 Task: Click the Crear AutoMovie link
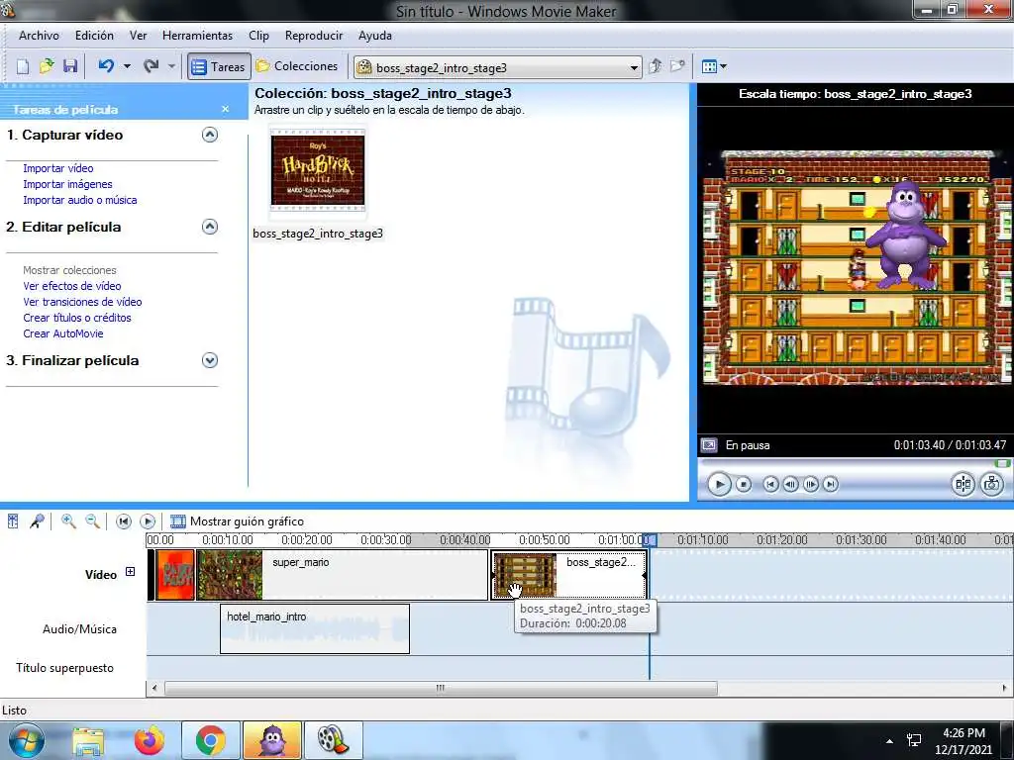63,334
